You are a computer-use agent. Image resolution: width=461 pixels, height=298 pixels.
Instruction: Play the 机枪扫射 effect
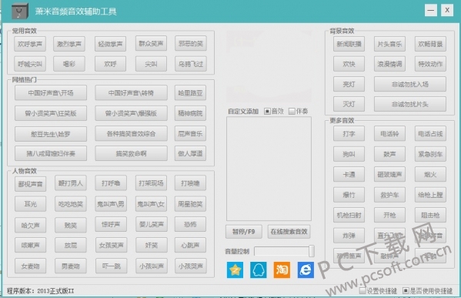[349, 215]
